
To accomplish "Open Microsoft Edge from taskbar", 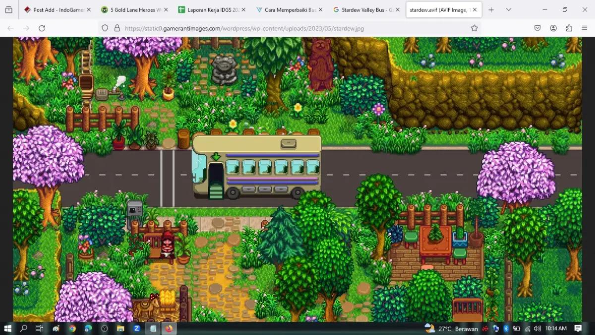I will coord(88,329).
